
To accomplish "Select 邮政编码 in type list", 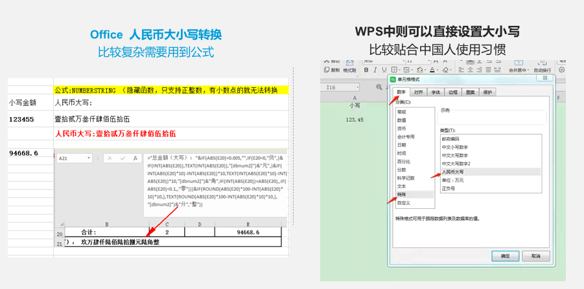I will pyautogui.click(x=490, y=139).
